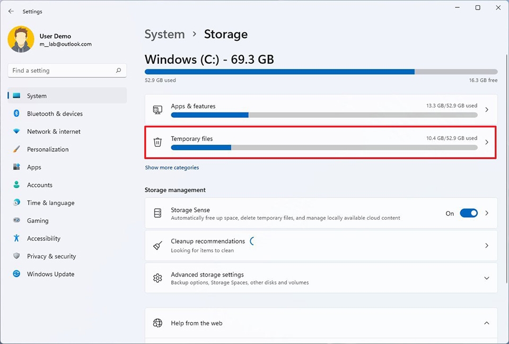Select System in the sidebar
Viewport: 509px width, 344px height.
[x=37, y=96]
